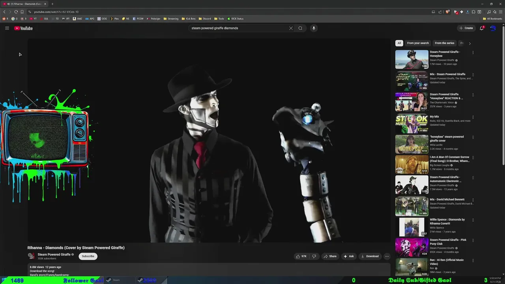Open Mix - Steam Powered Giraffe thumbnail
Viewport: 505px width, 284px height.
click(x=411, y=81)
